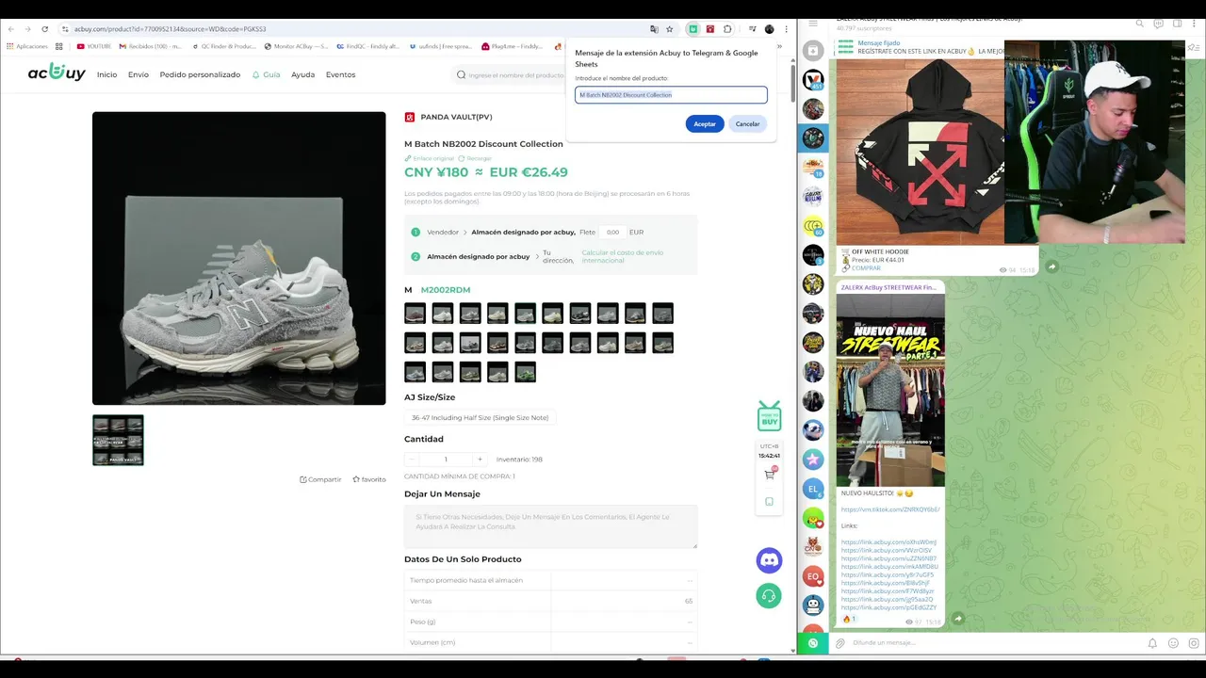This screenshot has height=678, width=1206.
Task: Add product to favorito
Action: tap(369, 479)
